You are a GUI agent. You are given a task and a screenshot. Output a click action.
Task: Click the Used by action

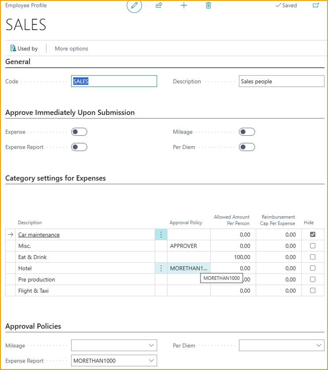[x=24, y=49]
